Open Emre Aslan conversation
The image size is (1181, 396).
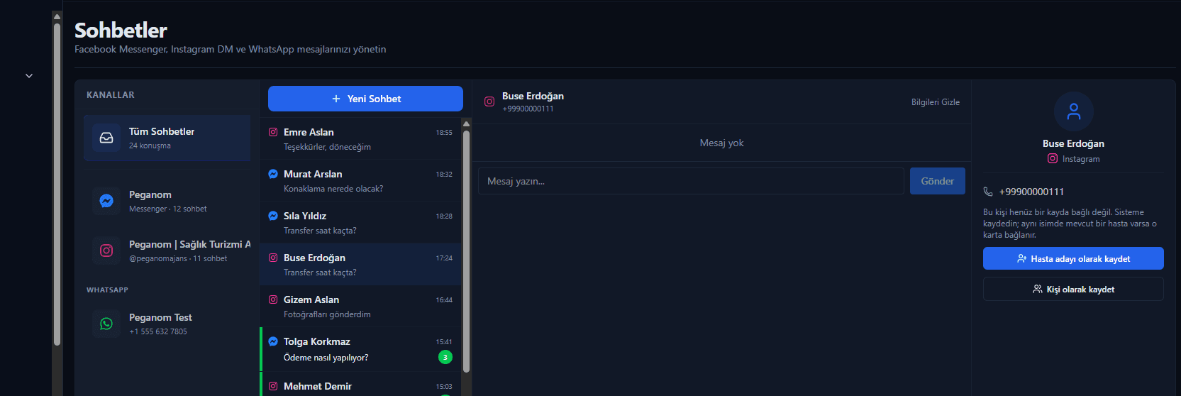tap(360, 139)
